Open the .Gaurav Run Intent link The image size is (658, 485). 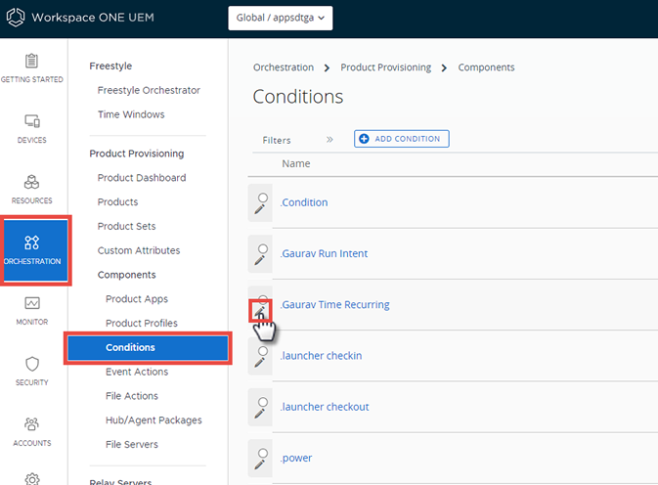point(324,254)
